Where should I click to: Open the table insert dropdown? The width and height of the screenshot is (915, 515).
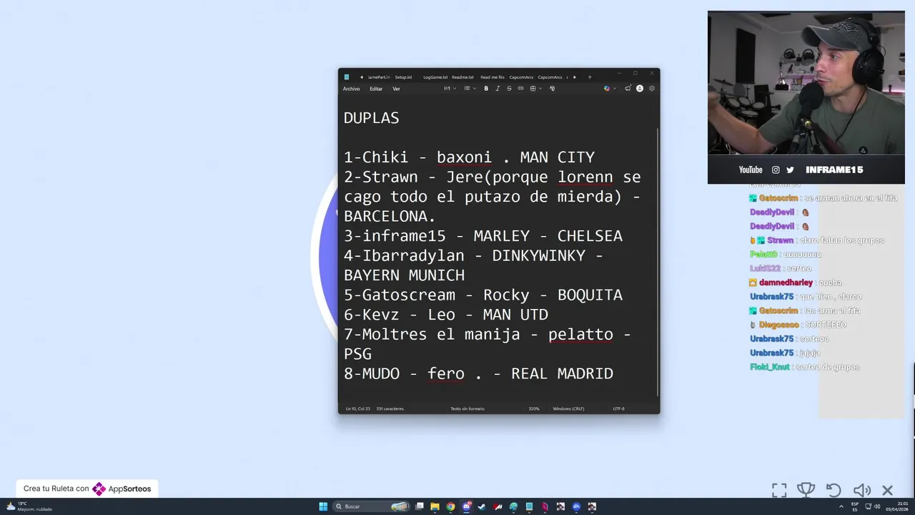(535, 89)
